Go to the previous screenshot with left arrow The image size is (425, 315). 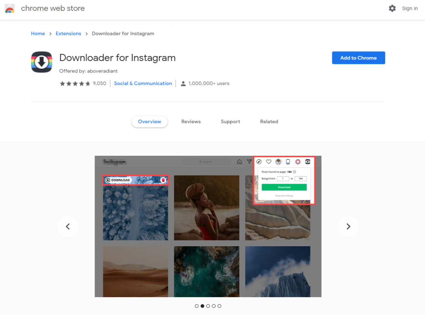pyautogui.click(x=68, y=226)
